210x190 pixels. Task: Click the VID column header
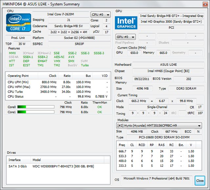[101, 76]
